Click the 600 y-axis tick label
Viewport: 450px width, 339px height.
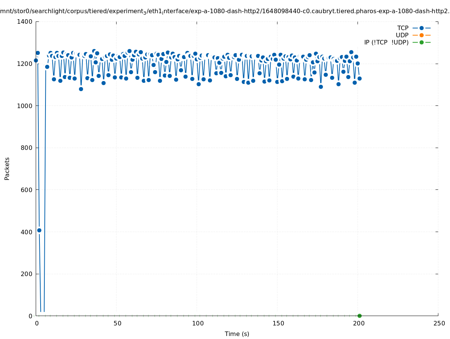tap(26, 190)
